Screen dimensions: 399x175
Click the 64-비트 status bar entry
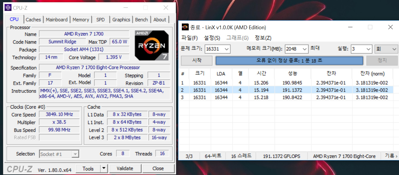coord(213,156)
